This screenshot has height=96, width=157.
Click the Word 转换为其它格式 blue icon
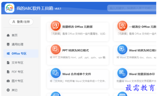pos(122,49)
